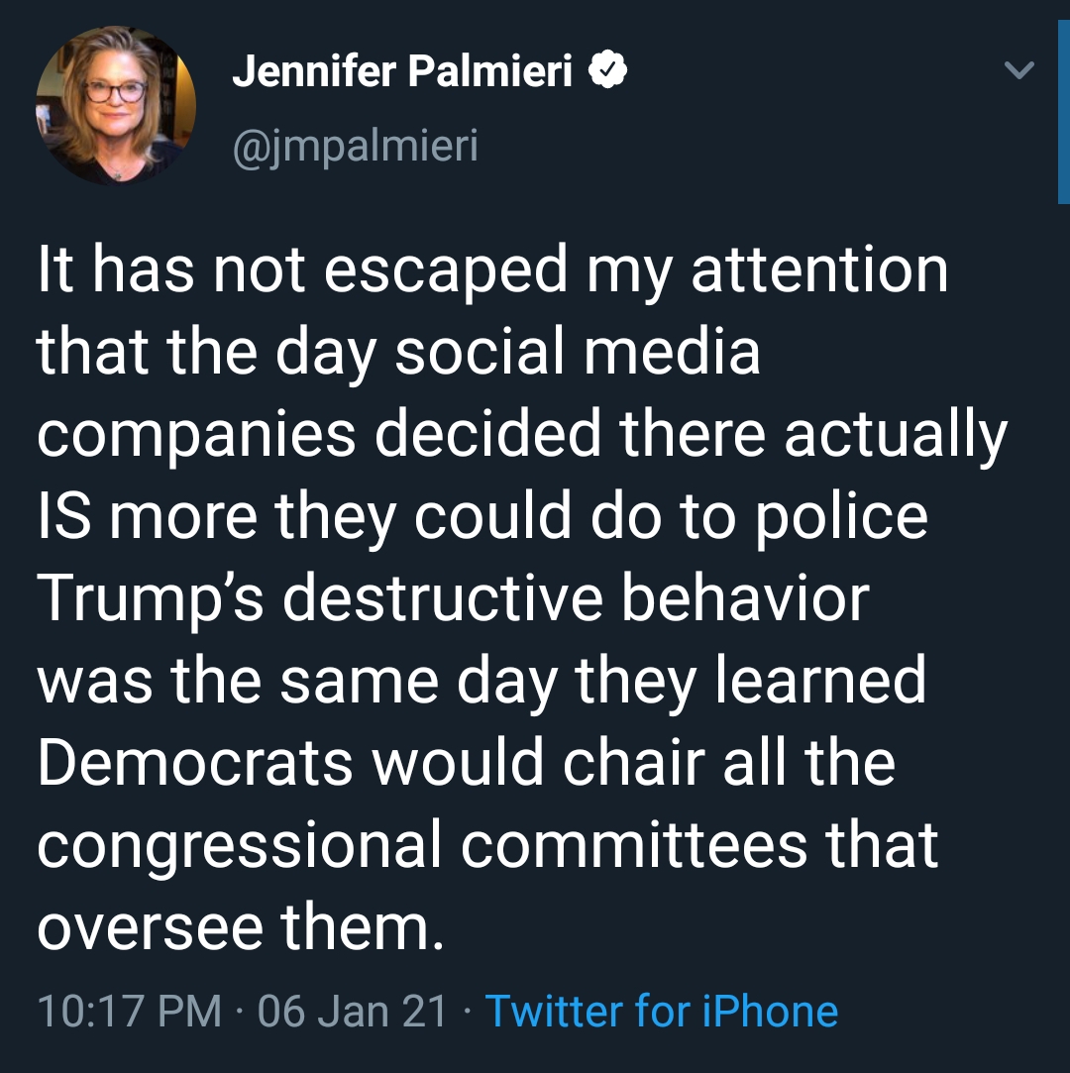The width and height of the screenshot is (1070, 1073).
Task: Click the word "attention" in the first line
Action: 819,268
